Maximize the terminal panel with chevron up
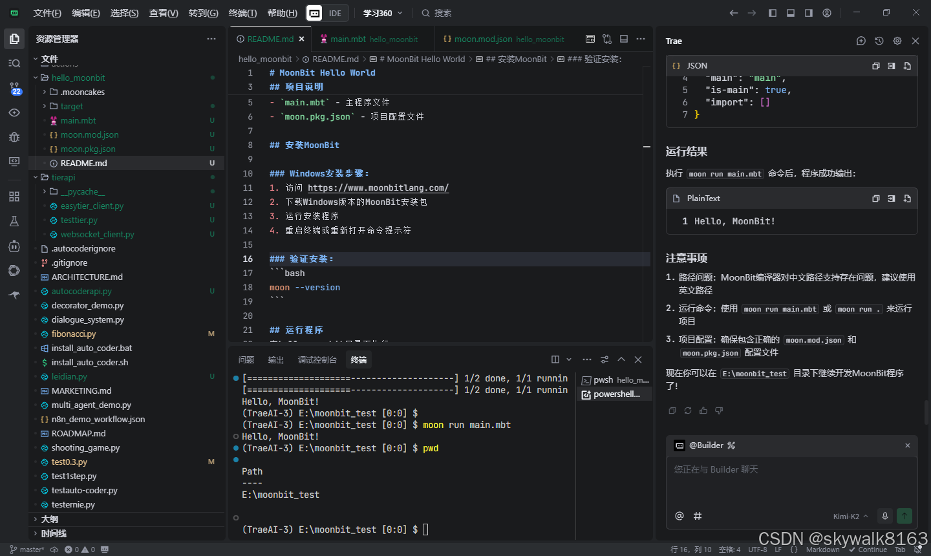 point(621,359)
